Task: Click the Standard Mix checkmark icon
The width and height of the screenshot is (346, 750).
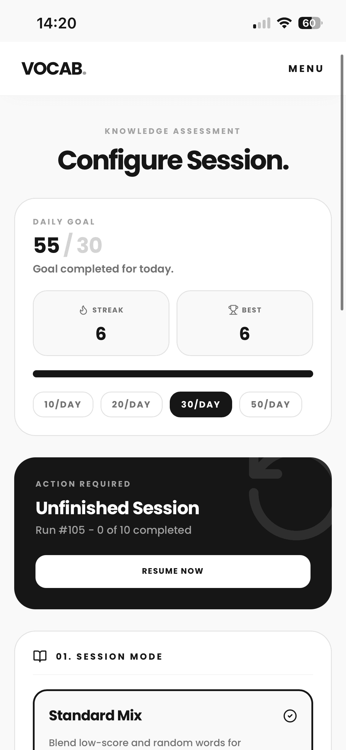Action: [x=290, y=716]
